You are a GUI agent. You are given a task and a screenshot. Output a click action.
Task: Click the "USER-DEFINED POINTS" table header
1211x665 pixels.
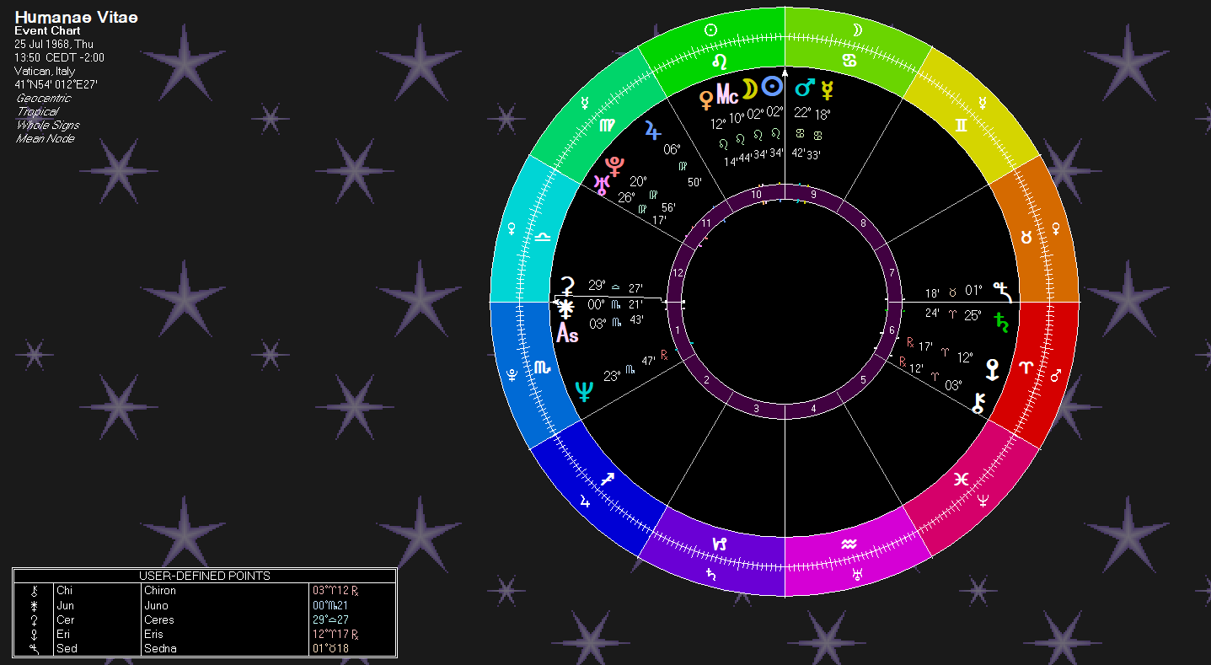tap(205, 576)
